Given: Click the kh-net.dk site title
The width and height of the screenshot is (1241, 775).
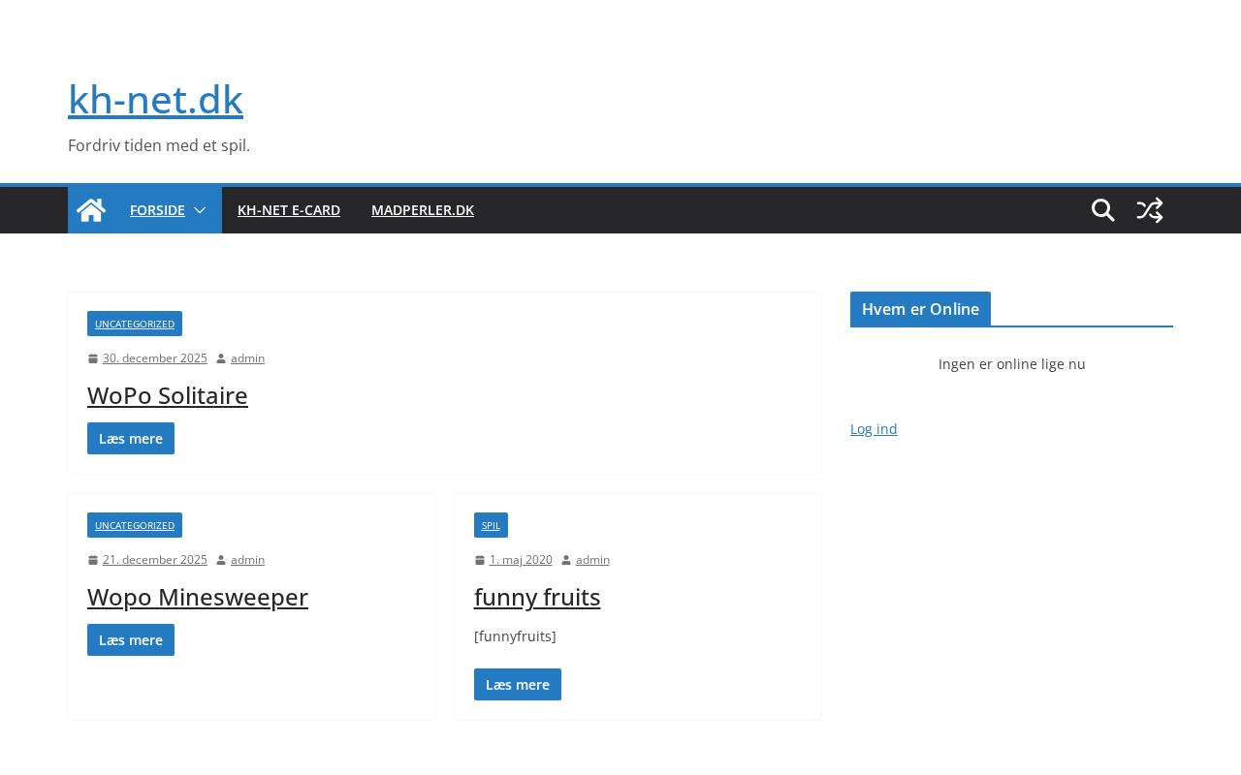Looking at the screenshot, I should click(x=155, y=99).
